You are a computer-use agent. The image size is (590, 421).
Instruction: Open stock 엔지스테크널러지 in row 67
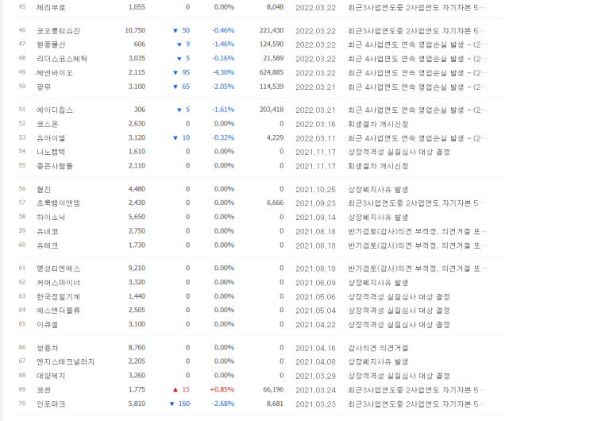(65, 361)
